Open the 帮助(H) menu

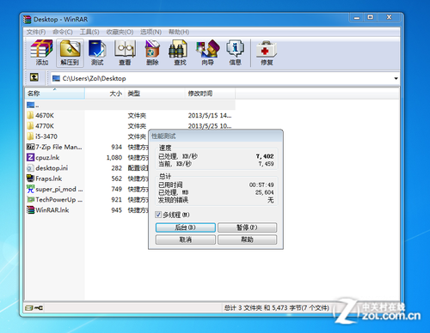tap(179, 32)
